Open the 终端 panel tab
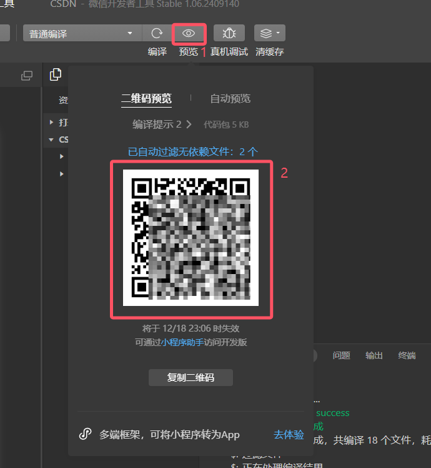431x468 pixels. tap(407, 355)
